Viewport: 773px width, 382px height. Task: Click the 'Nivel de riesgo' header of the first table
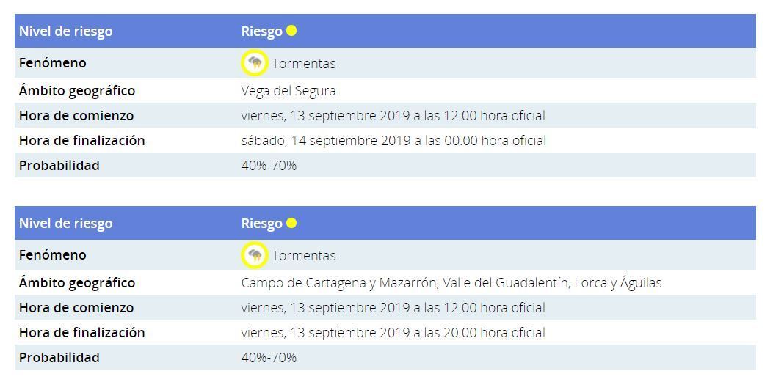[66, 32]
